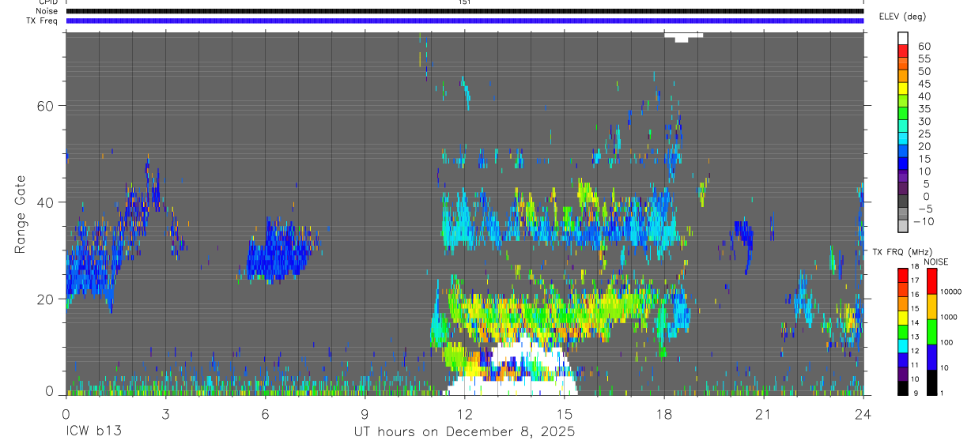The image size is (971, 448).
Task: Click the TX FRQ scale value 14
Action: [x=916, y=322]
